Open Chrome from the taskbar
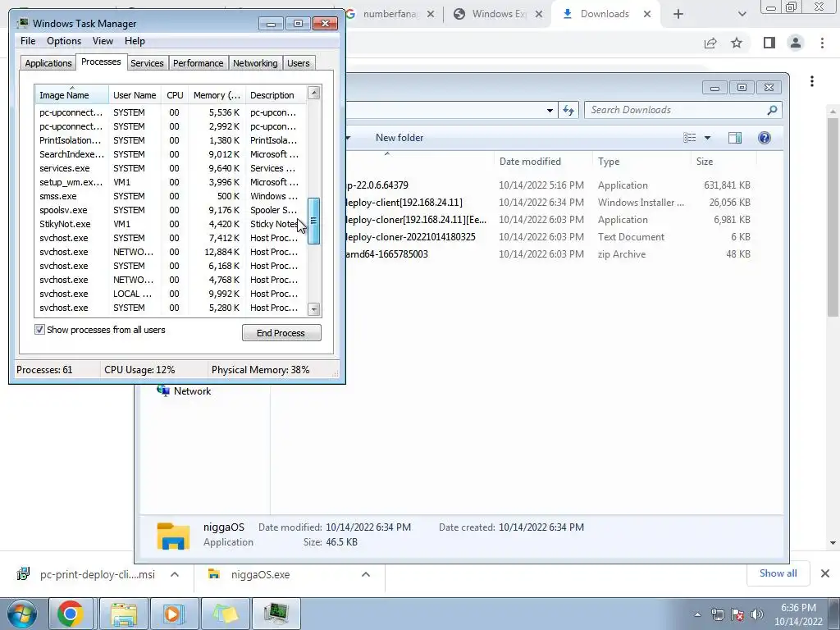The image size is (840, 630). click(x=71, y=614)
